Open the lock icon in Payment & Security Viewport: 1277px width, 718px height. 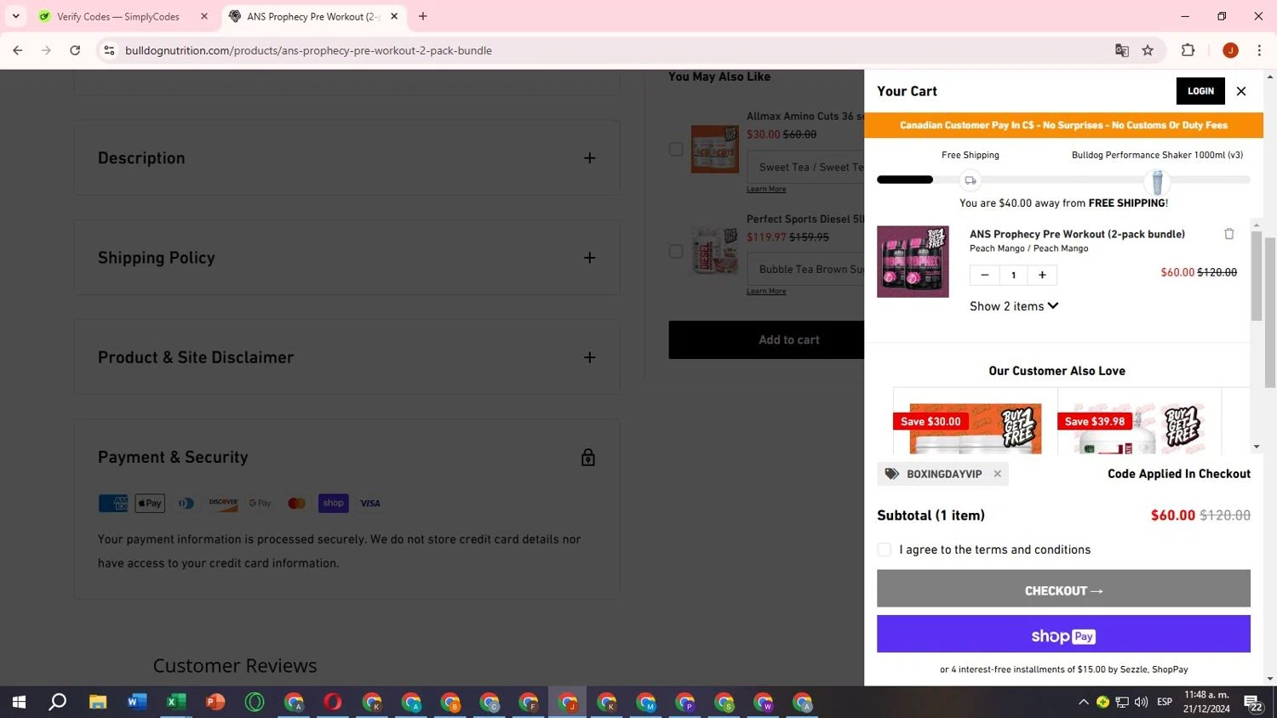pos(587,458)
